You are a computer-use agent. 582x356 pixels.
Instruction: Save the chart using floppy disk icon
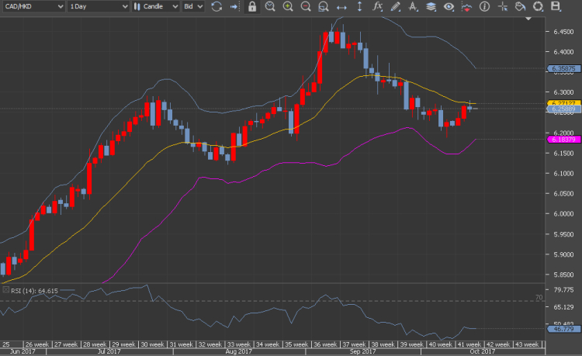(x=555, y=7)
